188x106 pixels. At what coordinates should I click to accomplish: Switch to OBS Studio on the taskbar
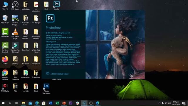pos(91,103)
